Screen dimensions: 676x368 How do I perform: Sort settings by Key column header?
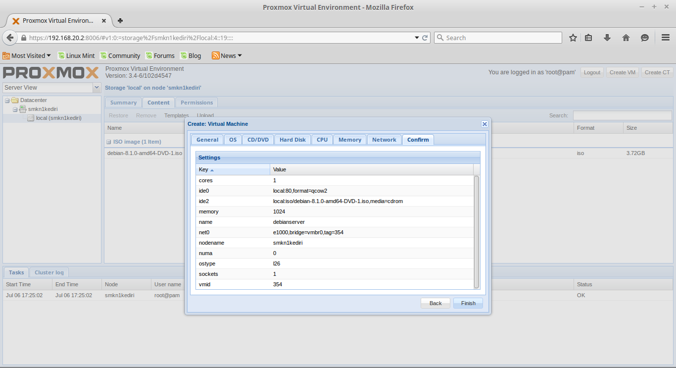tap(233, 169)
